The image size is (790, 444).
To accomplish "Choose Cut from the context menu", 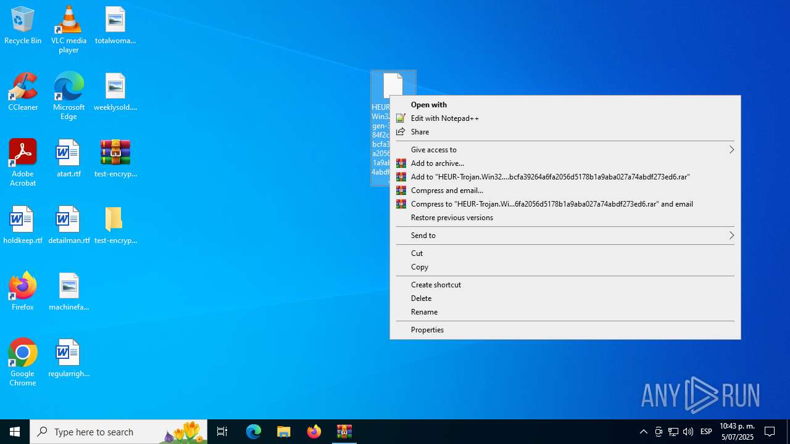I will coord(565,253).
